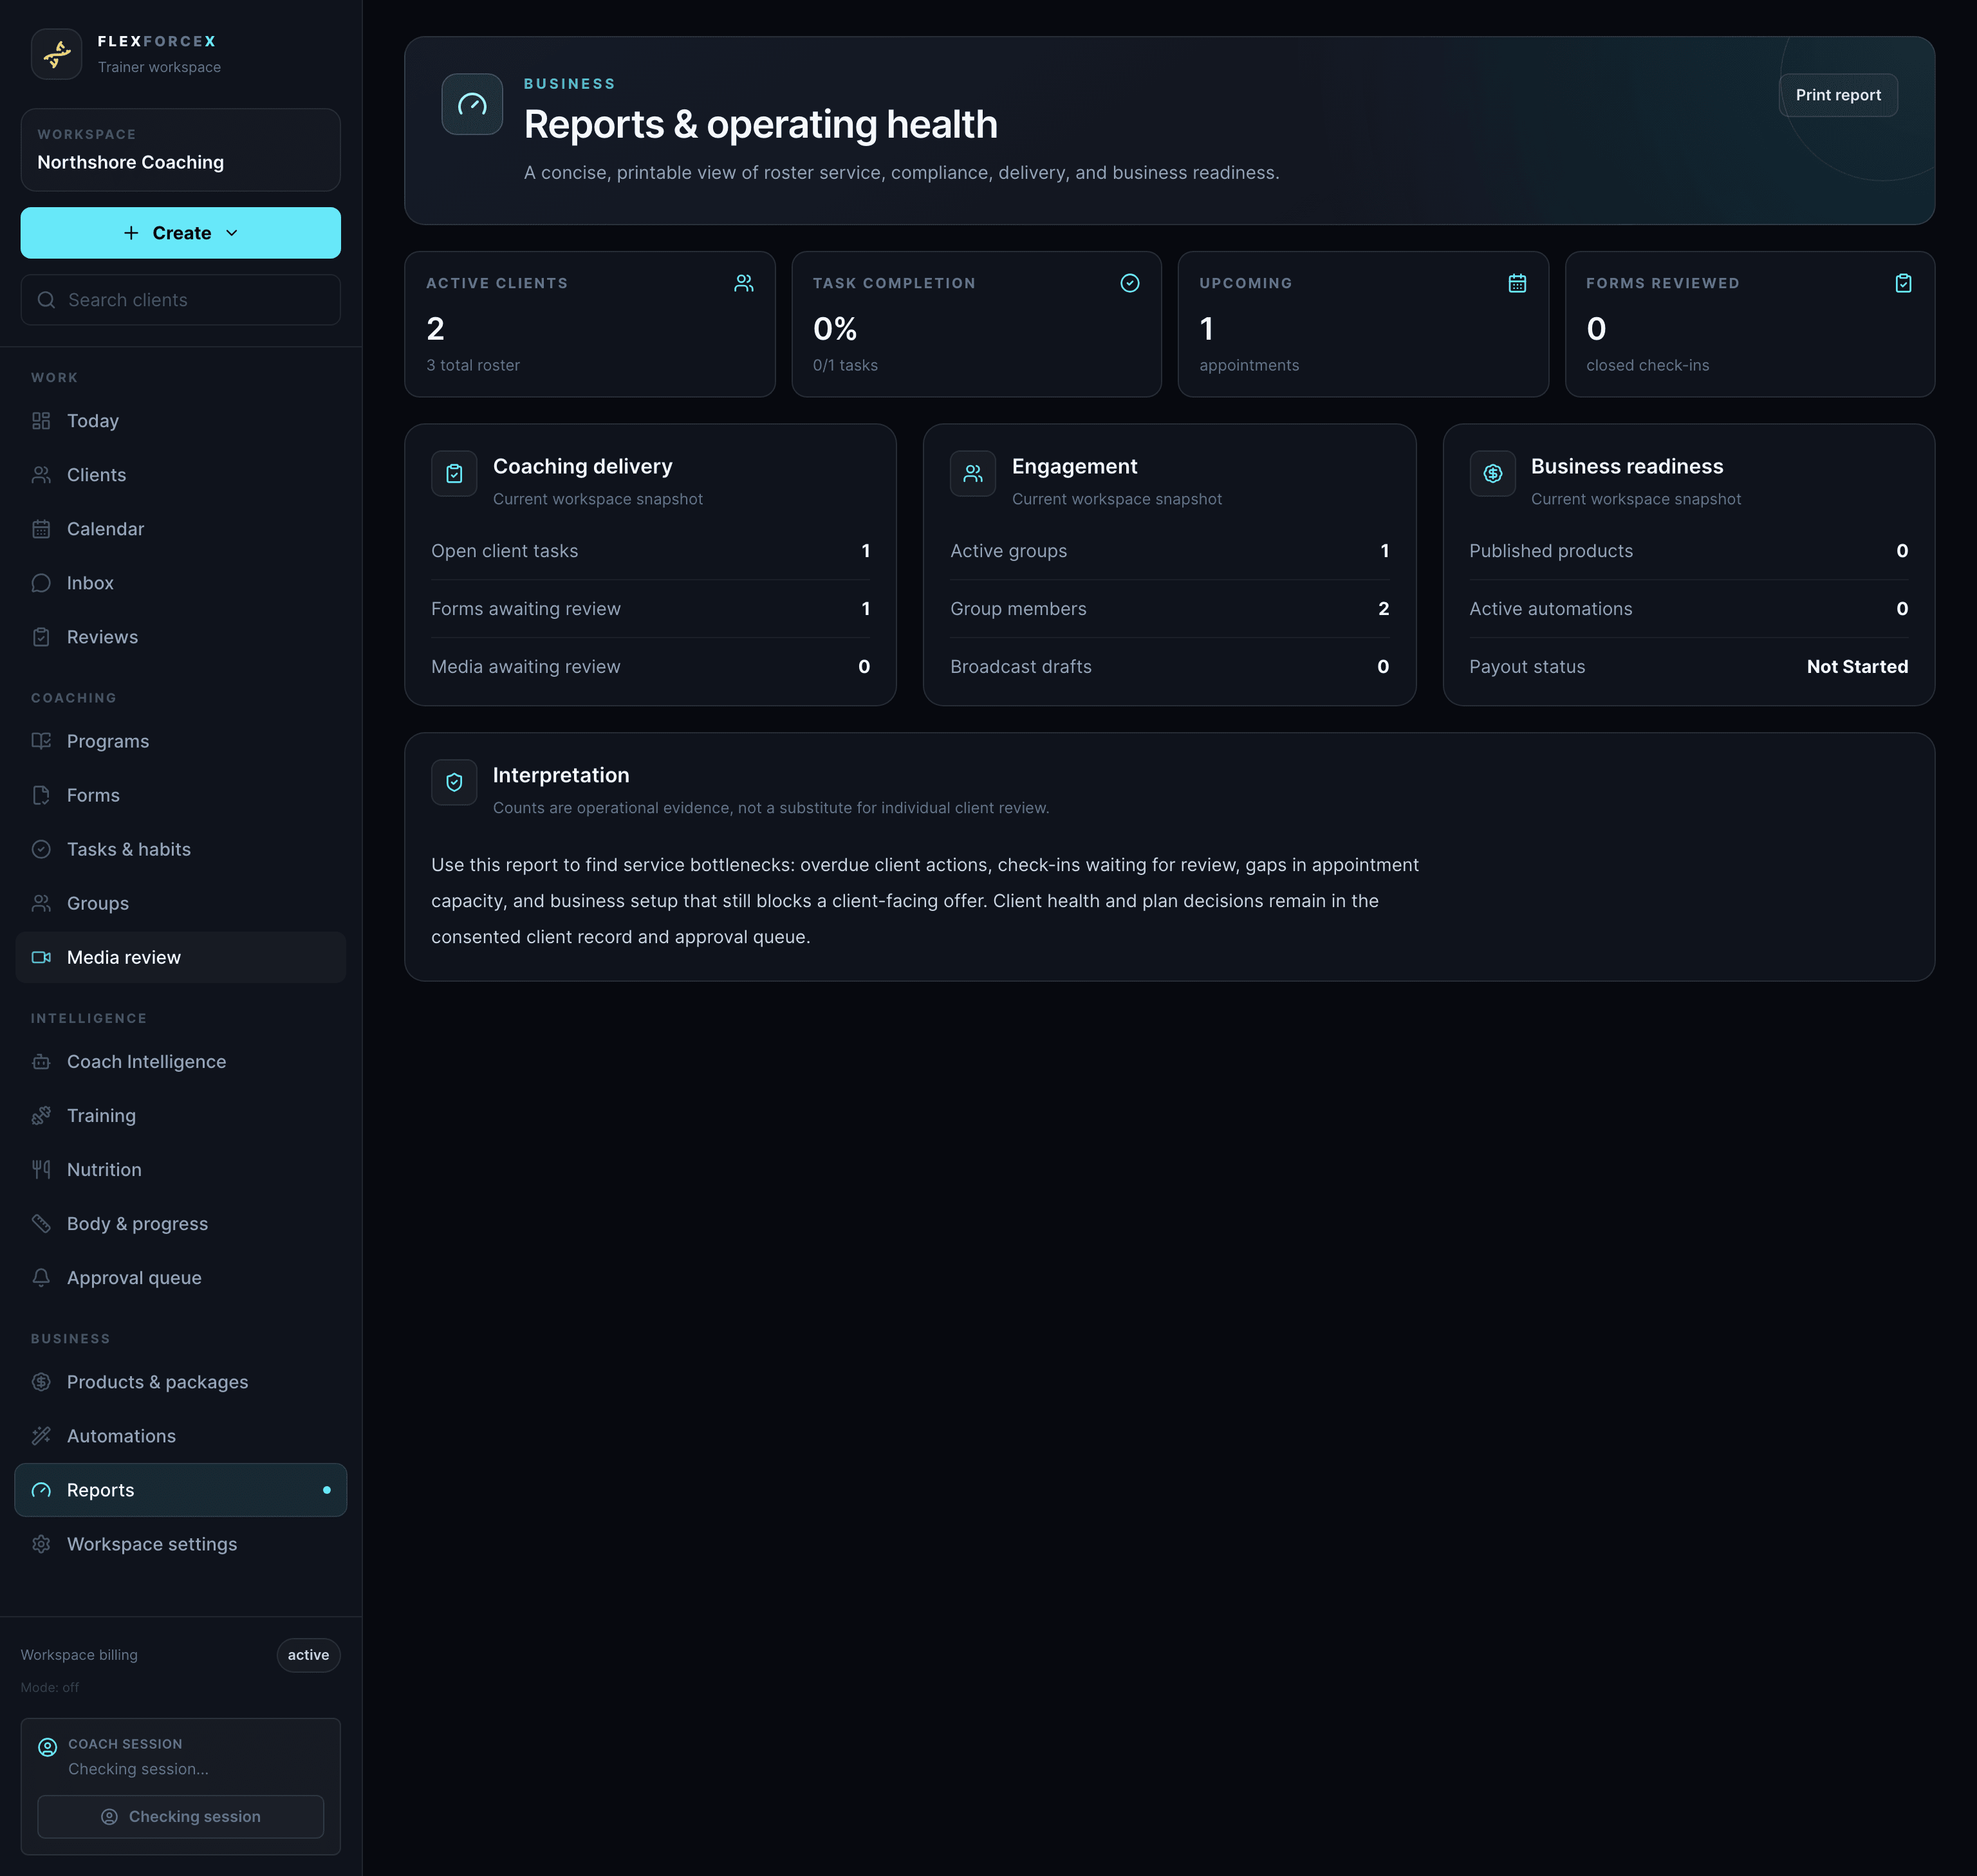Click the Groups people icon in sidebar
The width and height of the screenshot is (1977, 1876).
point(41,903)
